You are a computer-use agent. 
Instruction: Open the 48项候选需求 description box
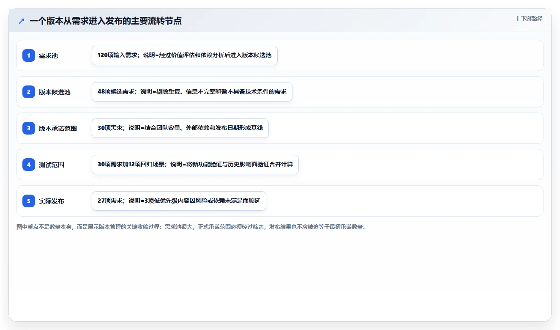tap(192, 92)
